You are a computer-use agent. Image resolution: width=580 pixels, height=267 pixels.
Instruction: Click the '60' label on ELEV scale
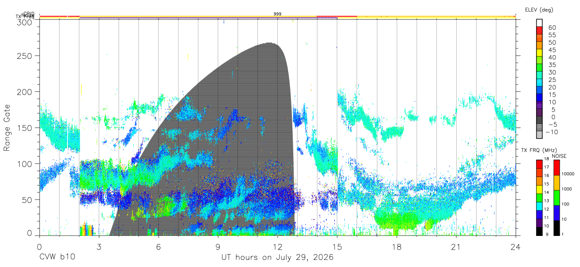[x=552, y=28]
